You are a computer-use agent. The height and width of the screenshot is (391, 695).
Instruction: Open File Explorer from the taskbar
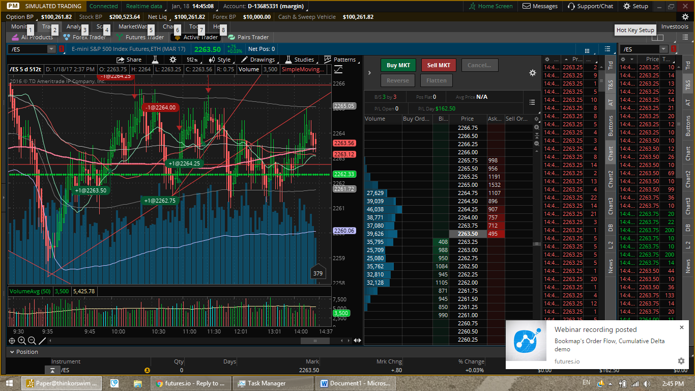(137, 383)
